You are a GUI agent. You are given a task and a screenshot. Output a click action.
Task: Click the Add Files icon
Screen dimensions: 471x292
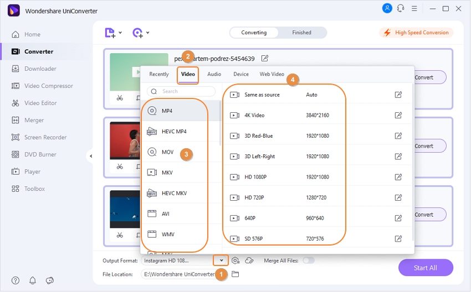tap(110, 33)
